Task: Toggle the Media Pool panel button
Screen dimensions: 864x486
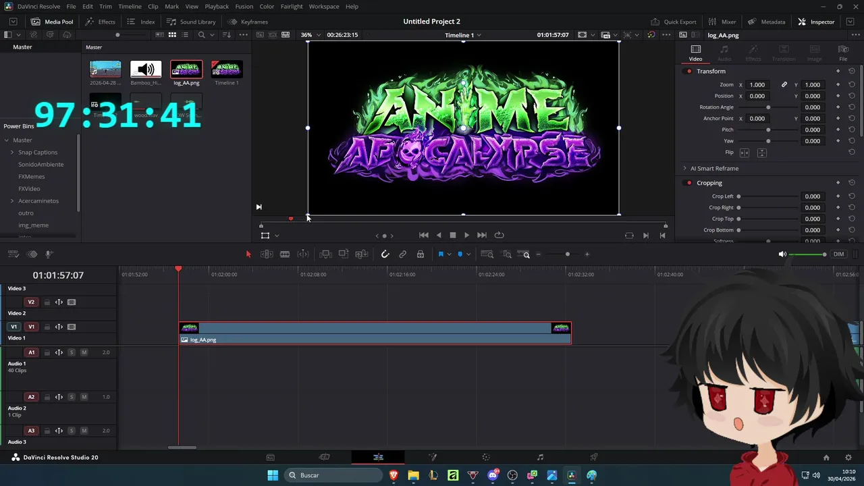Action: click(52, 22)
